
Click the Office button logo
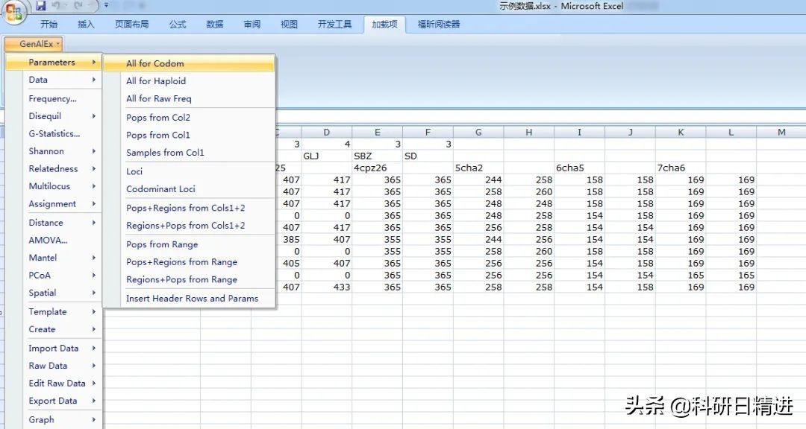14,13
